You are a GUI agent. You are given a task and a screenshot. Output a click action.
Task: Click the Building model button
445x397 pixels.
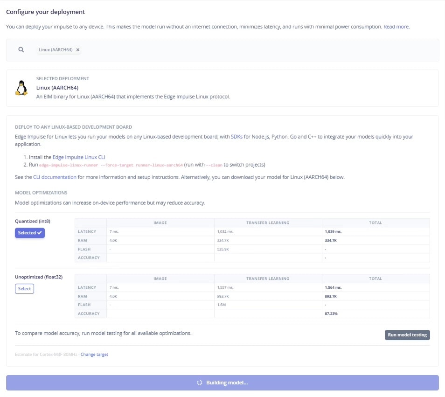pyautogui.click(x=222, y=383)
